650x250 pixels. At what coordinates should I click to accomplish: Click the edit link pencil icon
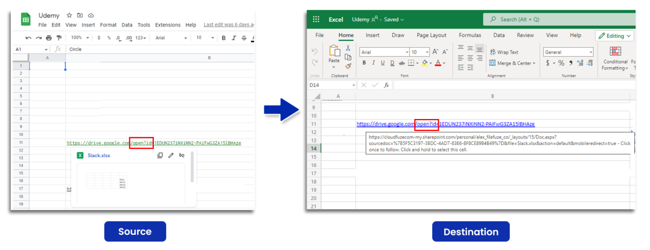[171, 155]
